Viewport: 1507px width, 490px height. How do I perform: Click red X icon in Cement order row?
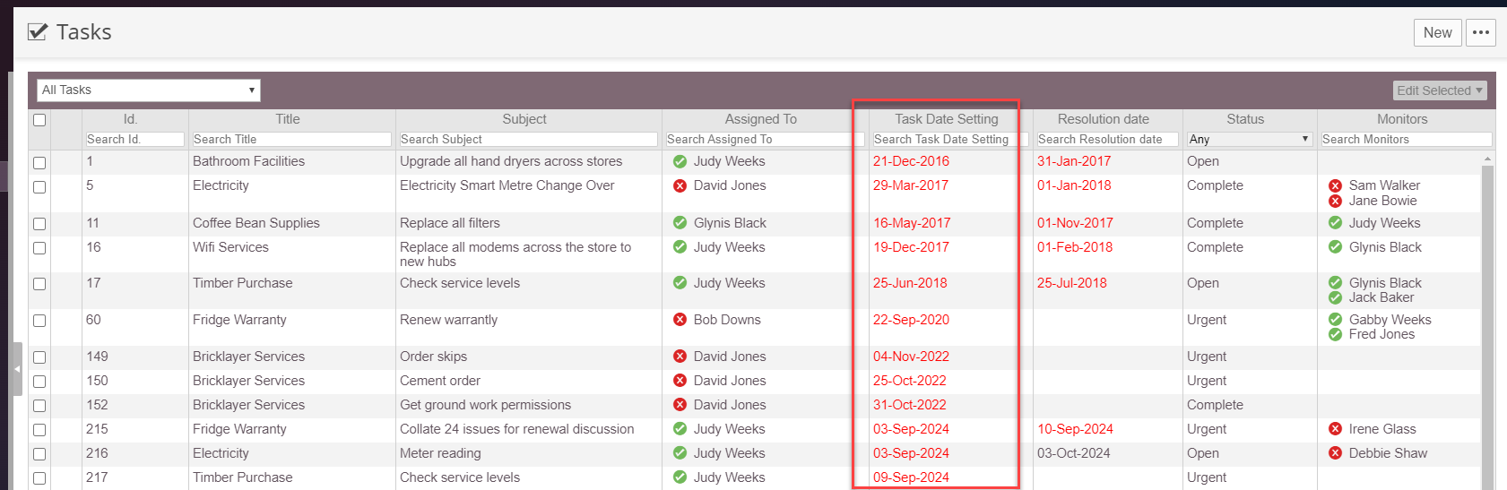pyautogui.click(x=680, y=381)
